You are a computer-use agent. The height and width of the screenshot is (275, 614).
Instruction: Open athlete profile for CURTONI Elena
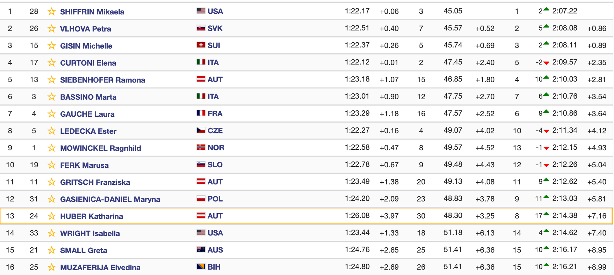point(88,63)
